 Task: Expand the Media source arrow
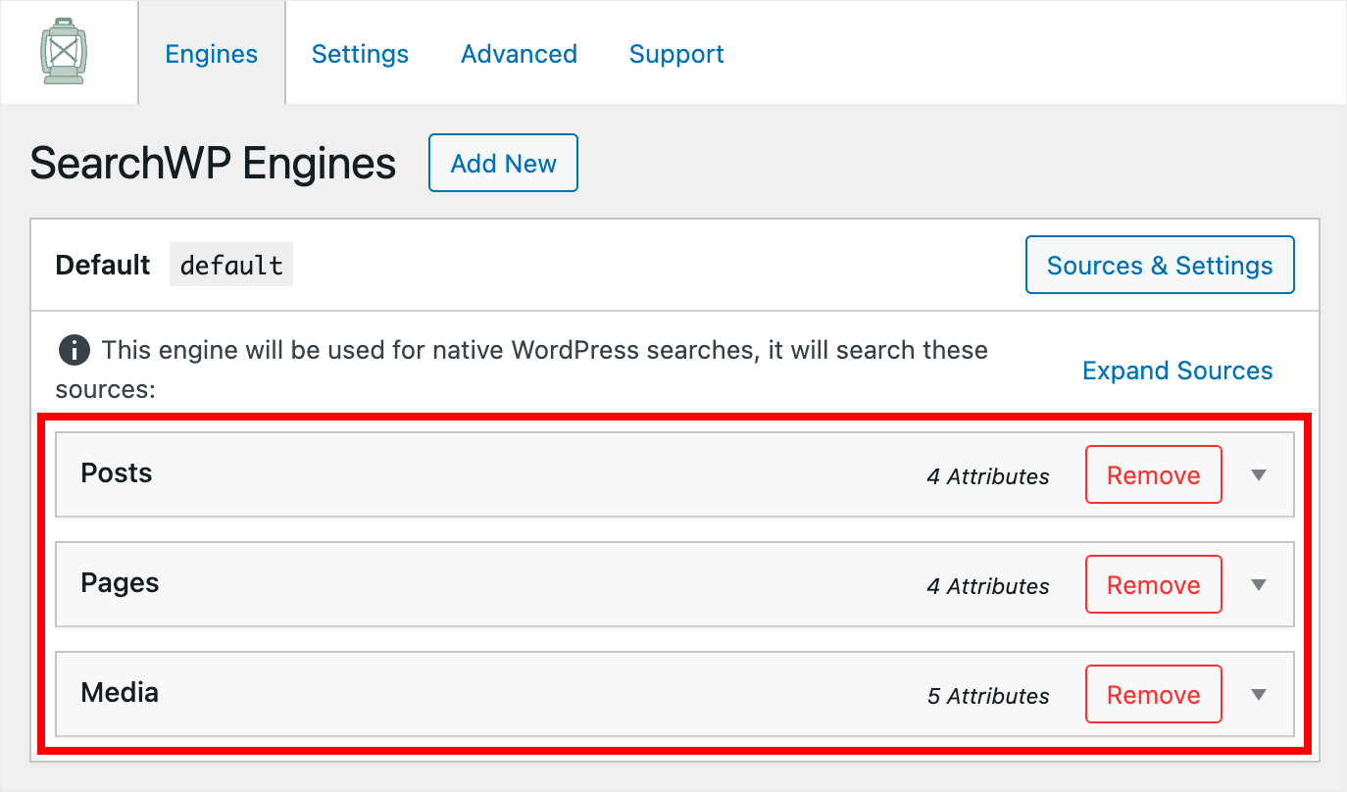tap(1260, 695)
